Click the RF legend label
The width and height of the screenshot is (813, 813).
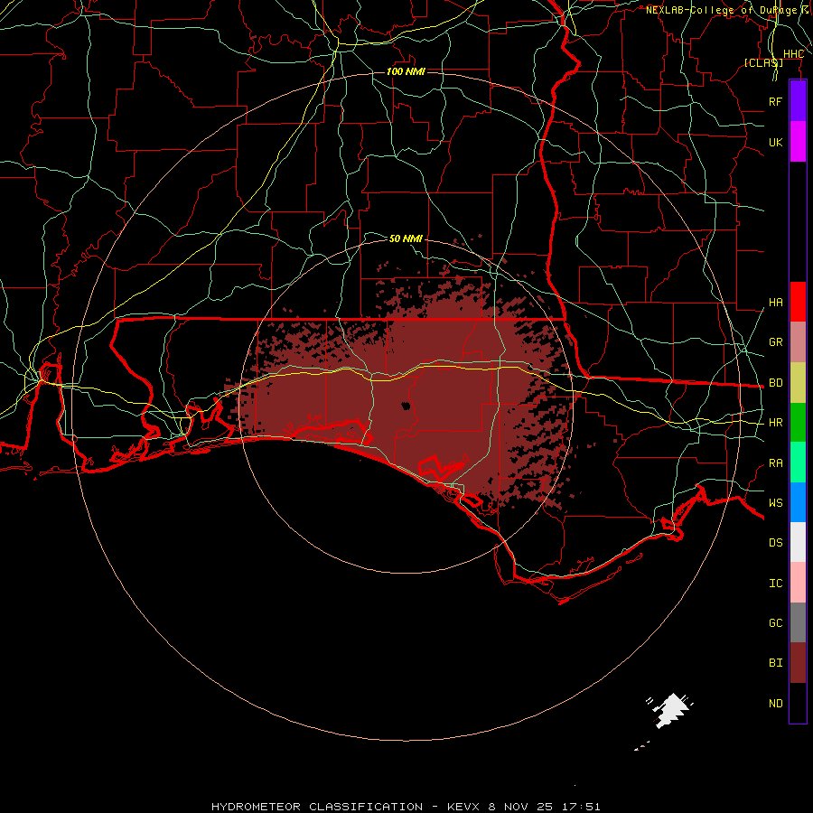775,101
